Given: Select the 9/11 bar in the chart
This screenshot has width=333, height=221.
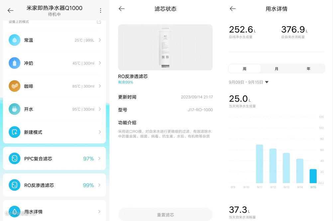Looking at the screenshot, I should [260, 164].
